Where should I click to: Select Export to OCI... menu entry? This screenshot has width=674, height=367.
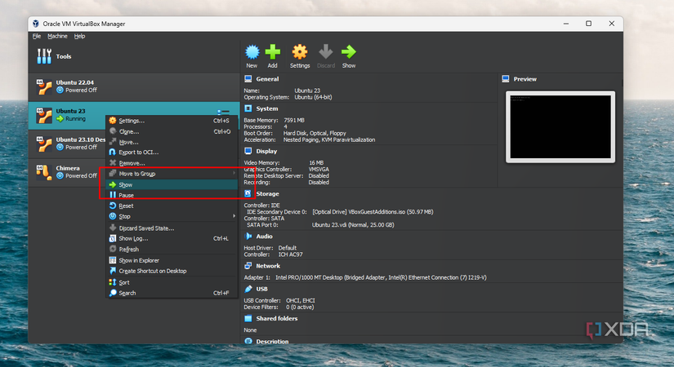click(x=172, y=153)
